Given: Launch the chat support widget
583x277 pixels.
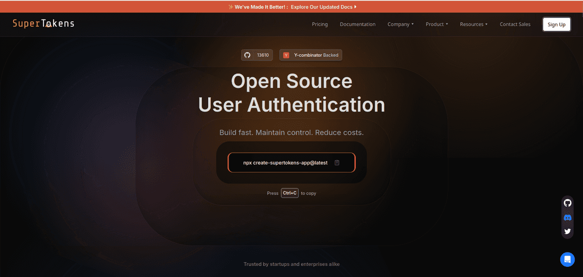Looking at the screenshot, I should tap(567, 259).
